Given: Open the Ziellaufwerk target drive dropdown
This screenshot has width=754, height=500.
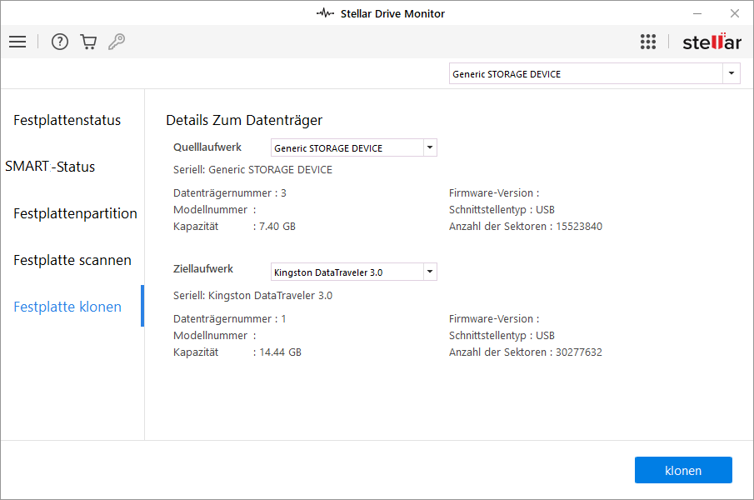Looking at the screenshot, I should coord(429,272).
